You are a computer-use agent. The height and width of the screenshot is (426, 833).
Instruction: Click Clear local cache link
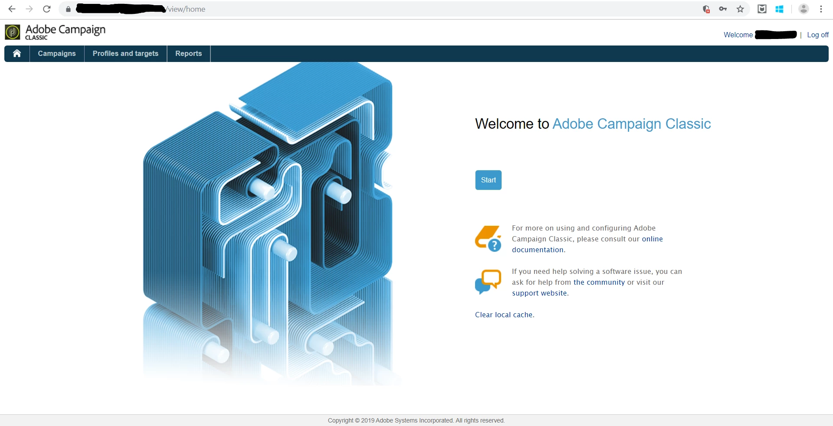pos(505,315)
